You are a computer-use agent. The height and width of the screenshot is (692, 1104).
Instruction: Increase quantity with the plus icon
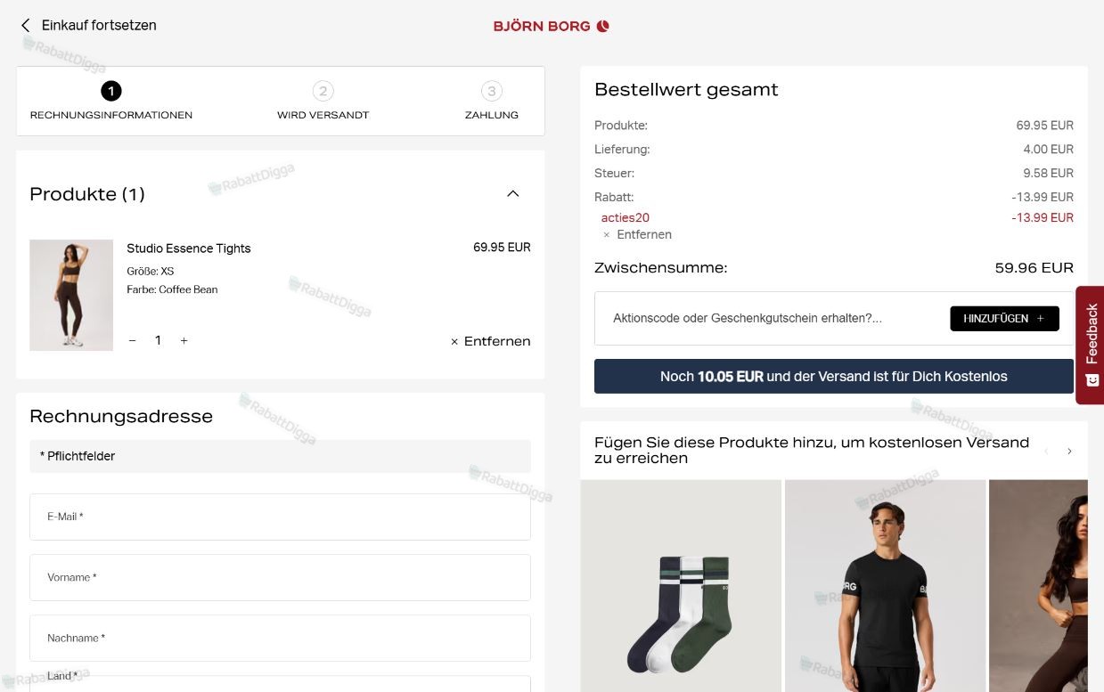pos(184,340)
